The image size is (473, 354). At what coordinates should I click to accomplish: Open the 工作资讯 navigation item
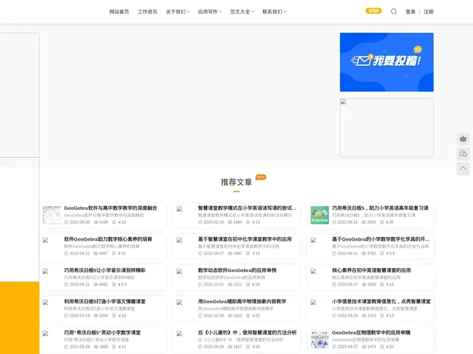click(147, 11)
